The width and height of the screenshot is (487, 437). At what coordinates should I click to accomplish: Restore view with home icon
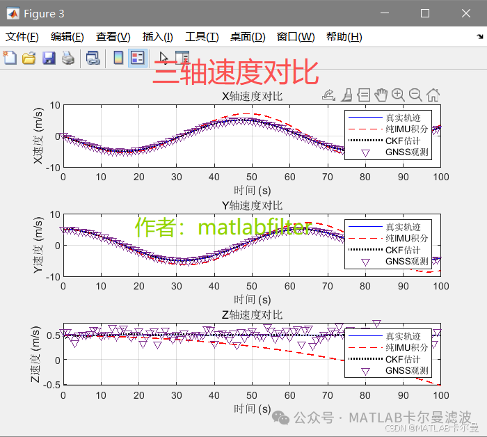[433, 95]
